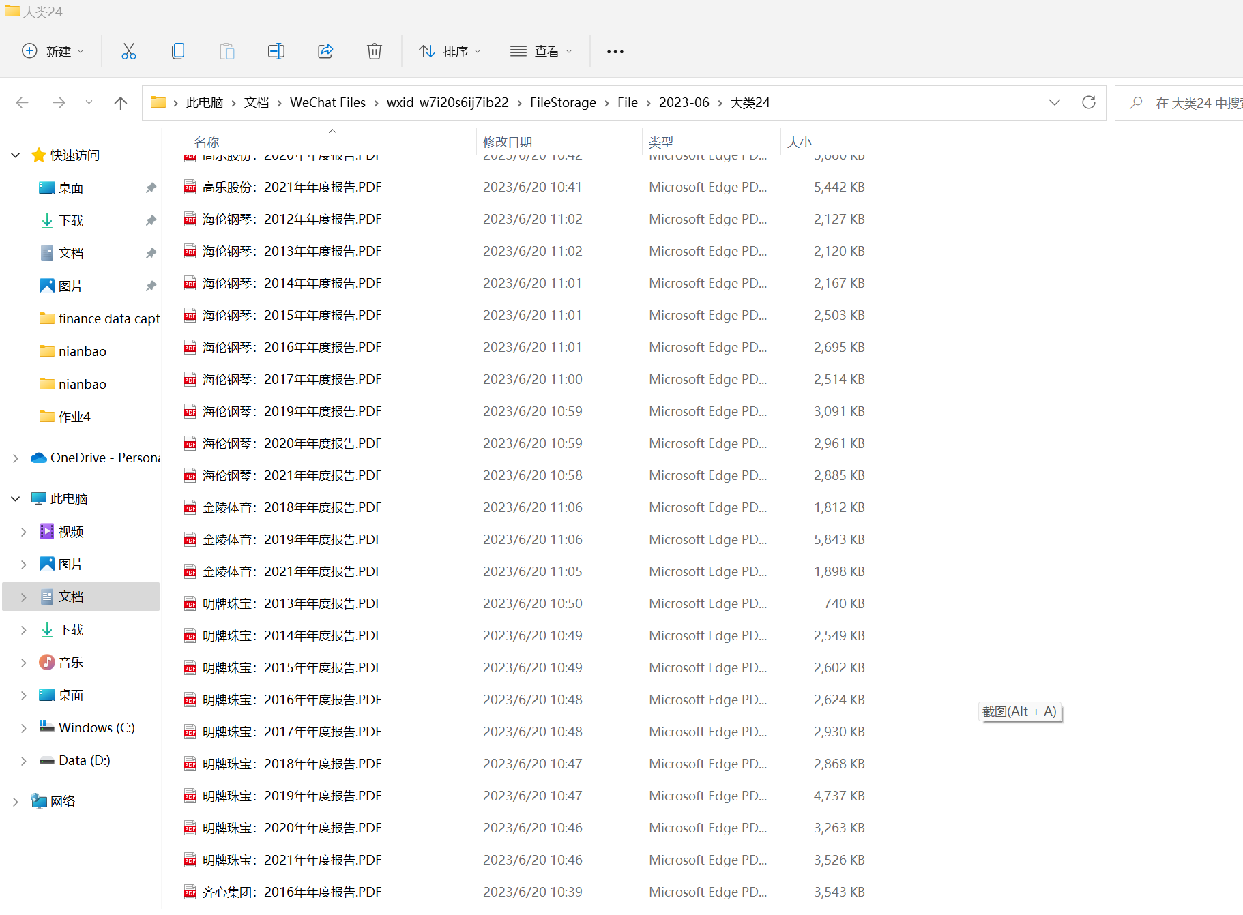Image resolution: width=1243 pixels, height=915 pixels.
Task: Sort by the 修改日期 column header
Action: point(559,142)
